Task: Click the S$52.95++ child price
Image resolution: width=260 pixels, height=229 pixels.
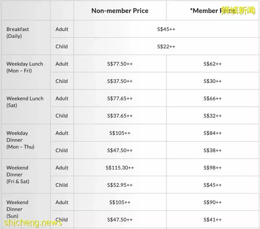Action: 120,185
